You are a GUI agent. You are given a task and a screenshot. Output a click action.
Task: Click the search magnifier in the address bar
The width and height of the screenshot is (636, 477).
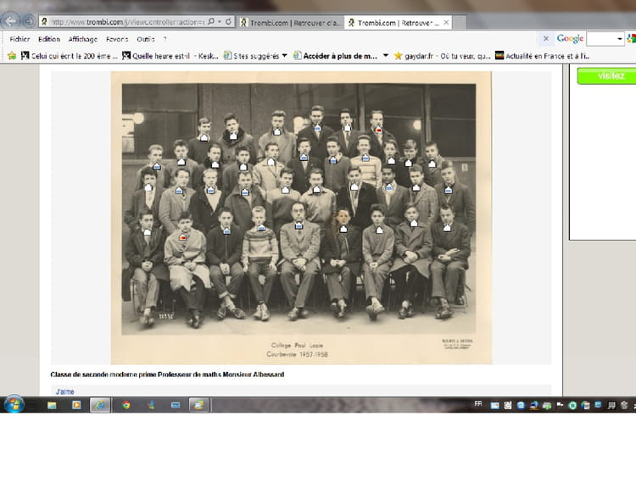210,21
